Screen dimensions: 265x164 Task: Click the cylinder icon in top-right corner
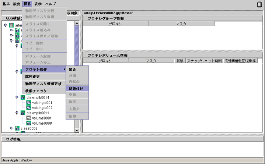tap(259, 4)
